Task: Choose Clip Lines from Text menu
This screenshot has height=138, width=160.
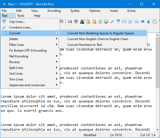Action: pyautogui.click(x=17, y=22)
